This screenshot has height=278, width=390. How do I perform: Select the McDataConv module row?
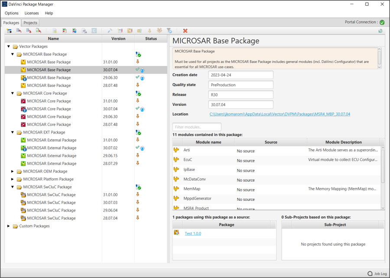[276, 179]
